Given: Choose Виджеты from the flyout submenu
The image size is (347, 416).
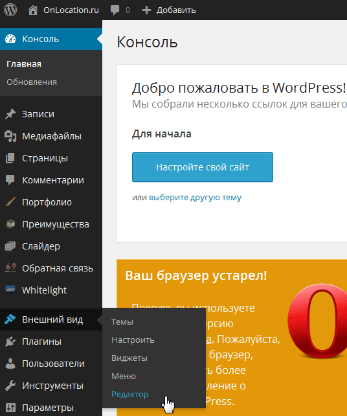Looking at the screenshot, I should click(129, 358).
